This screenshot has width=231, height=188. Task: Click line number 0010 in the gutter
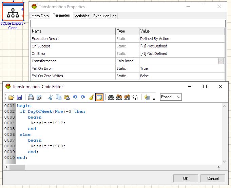(x=9, y=158)
